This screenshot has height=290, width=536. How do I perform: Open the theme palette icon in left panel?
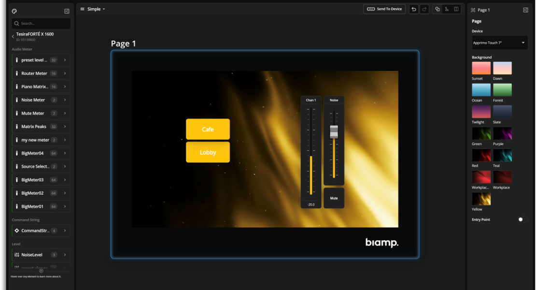coord(14,11)
